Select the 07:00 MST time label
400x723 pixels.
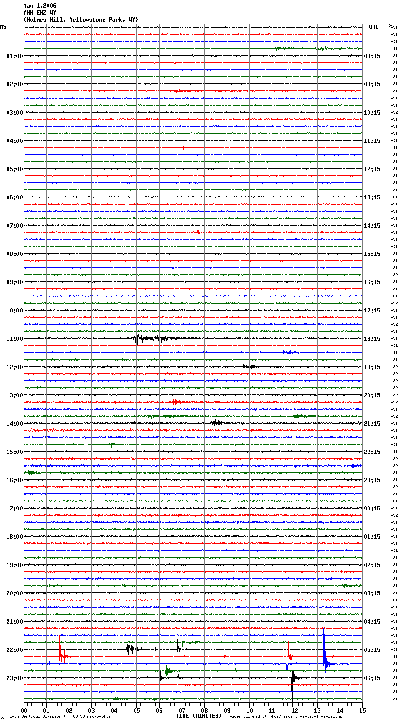(14, 225)
